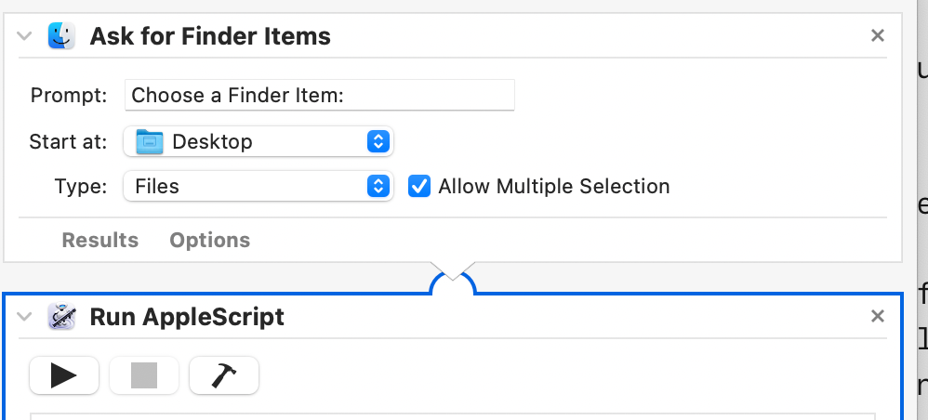The width and height of the screenshot is (928, 420).
Task: Click the Allow Multiple Selection label text
Action: pos(553,186)
